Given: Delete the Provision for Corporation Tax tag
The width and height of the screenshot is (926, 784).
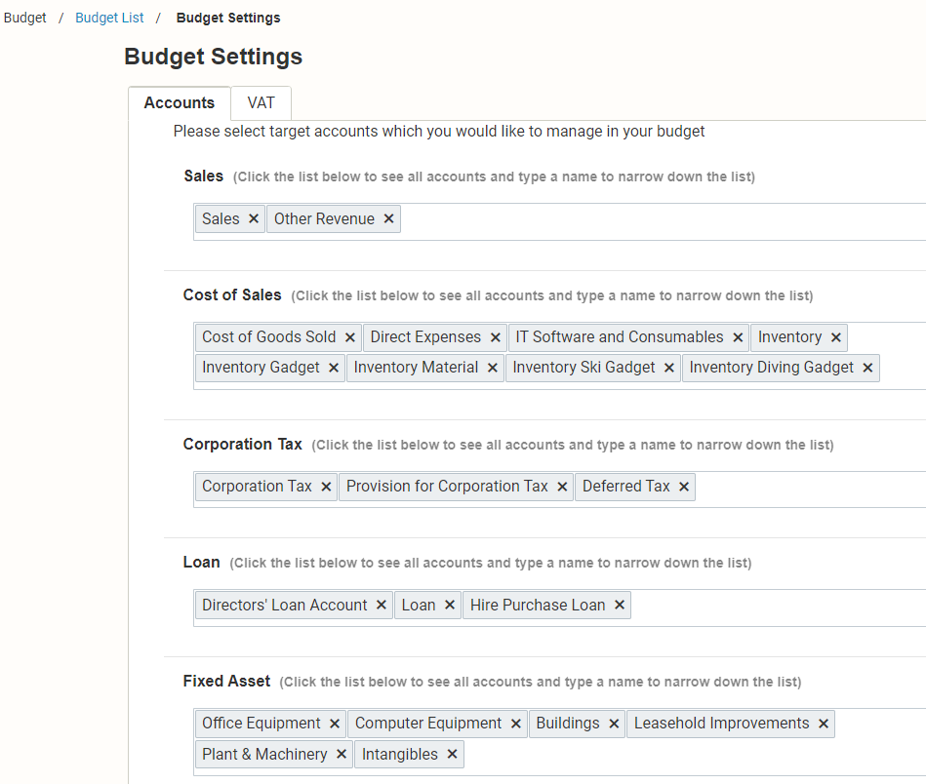Looking at the screenshot, I should click(x=562, y=487).
